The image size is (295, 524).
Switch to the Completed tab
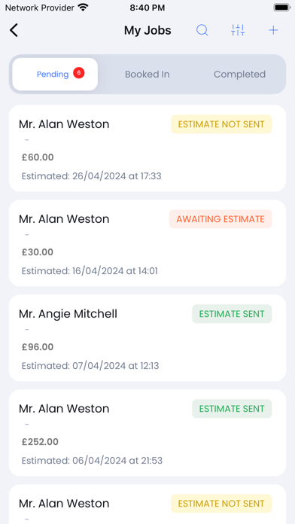(239, 75)
